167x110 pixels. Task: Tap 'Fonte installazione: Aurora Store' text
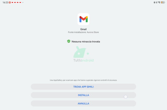83,32
